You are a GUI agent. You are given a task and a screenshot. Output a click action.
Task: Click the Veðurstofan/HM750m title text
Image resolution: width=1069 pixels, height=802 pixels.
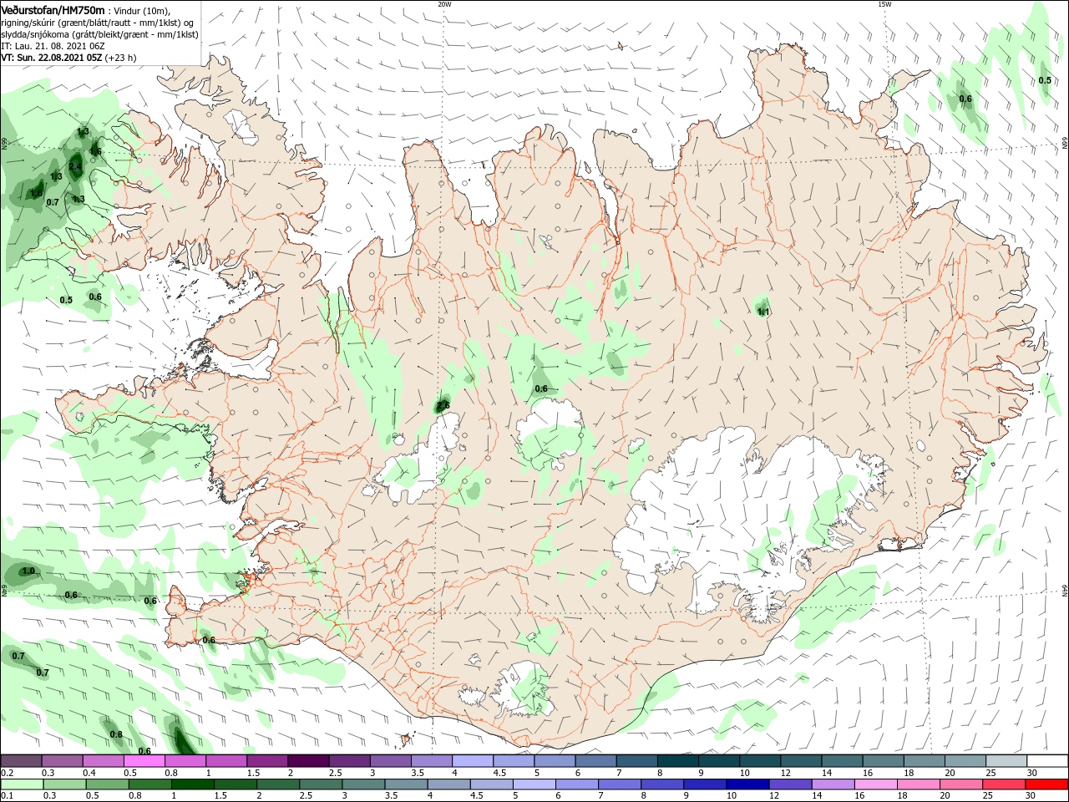53,10
